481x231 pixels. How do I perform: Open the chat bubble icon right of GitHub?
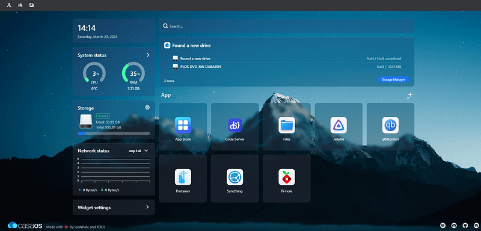[476, 226]
